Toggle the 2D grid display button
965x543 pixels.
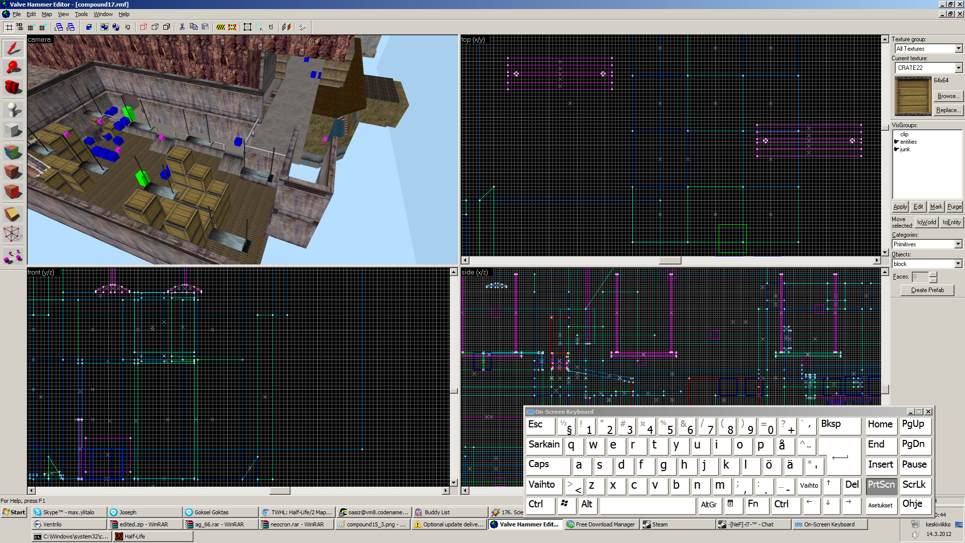pyautogui.click(x=9, y=27)
